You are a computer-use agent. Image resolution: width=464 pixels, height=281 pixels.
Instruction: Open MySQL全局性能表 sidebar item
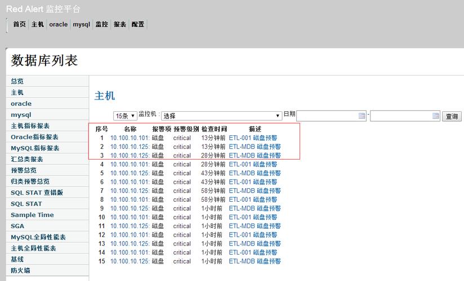click(x=47, y=237)
